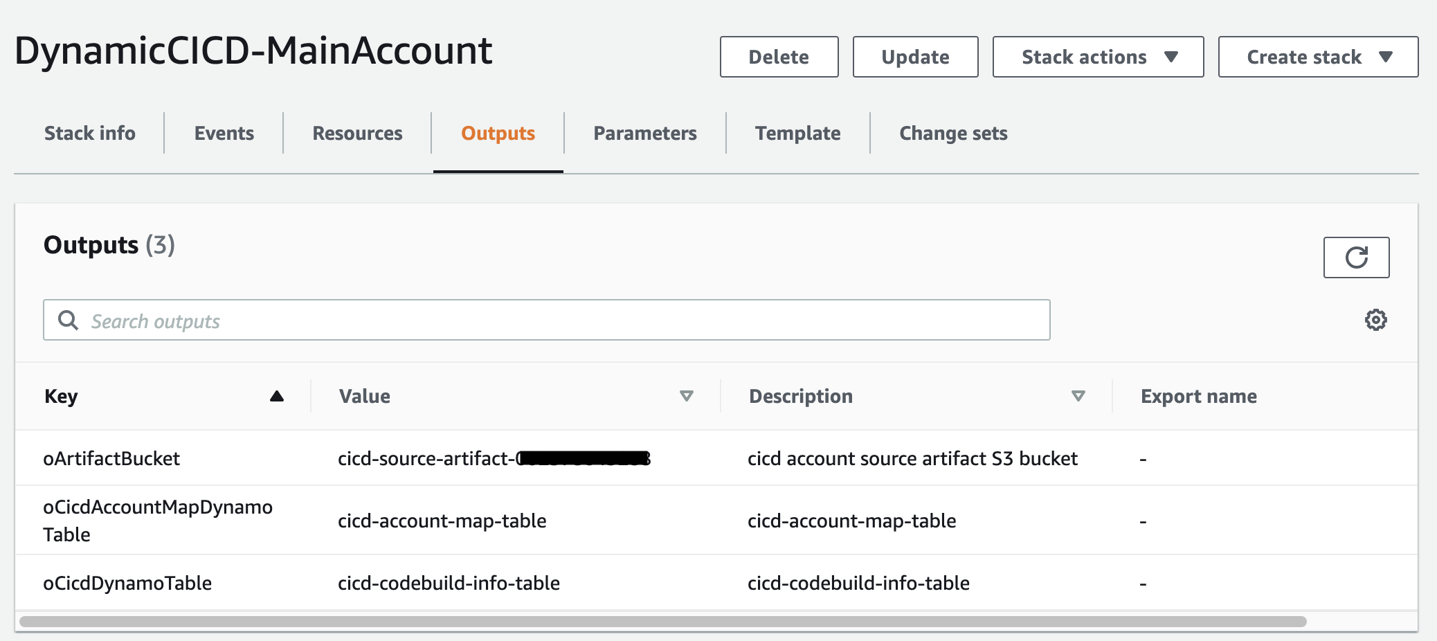This screenshot has width=1437, height=641.
Task: Open the Parameters tab
Action: coord(644,133)
